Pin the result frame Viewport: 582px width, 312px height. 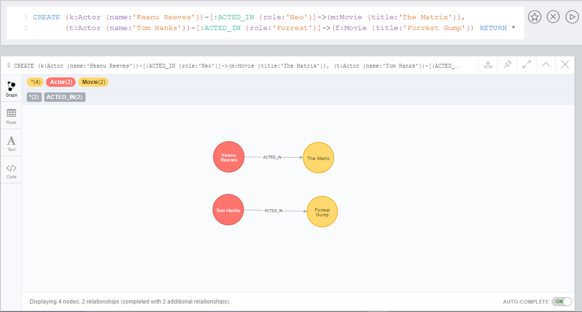(507, 65)
